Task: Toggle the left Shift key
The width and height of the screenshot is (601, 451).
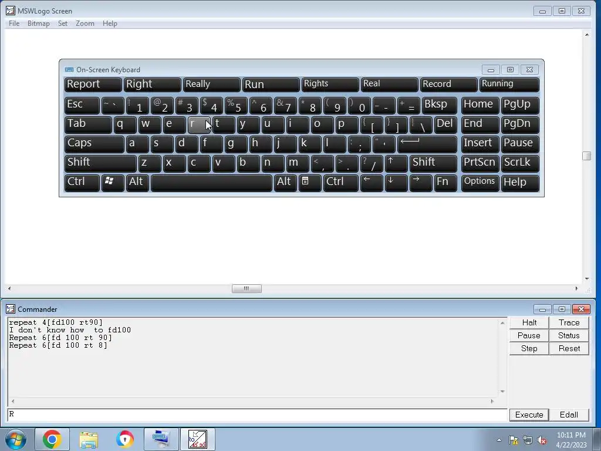Action: [x=100, y=163]
